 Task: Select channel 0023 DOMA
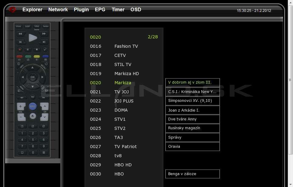click(x=124, y=110)
